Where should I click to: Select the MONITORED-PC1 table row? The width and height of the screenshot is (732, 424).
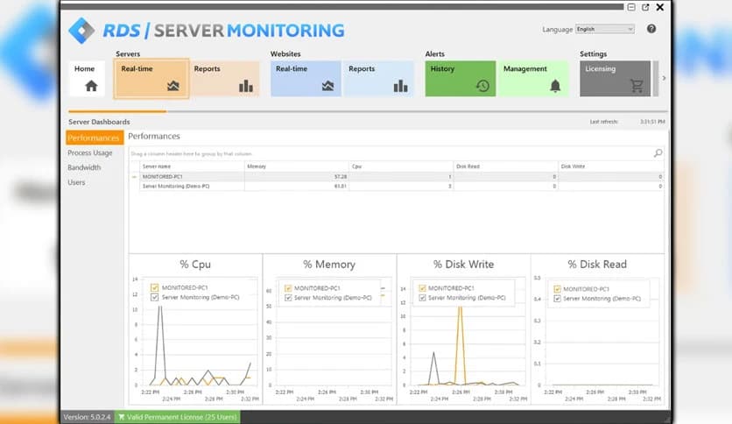click(402, 177)
